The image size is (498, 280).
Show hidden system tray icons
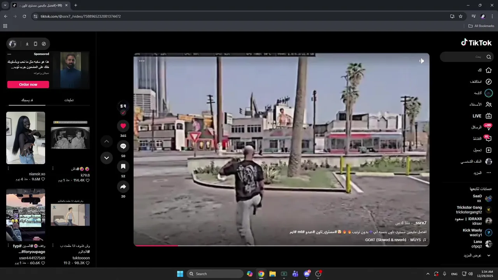click(428, 274)
